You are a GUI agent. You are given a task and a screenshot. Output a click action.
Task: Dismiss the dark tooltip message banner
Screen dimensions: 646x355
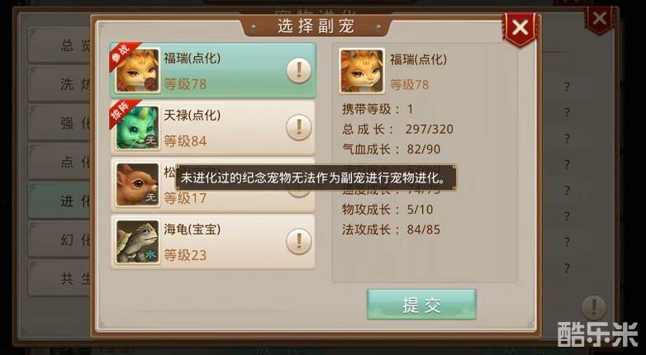point(316,177)
